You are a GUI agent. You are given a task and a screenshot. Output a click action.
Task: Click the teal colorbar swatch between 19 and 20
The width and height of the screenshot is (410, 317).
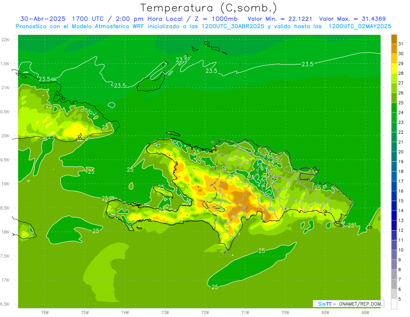pyautogui.click(x=394, y=157)
